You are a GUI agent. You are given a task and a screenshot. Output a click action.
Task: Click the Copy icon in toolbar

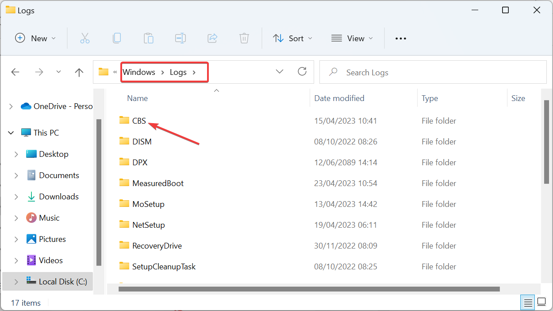pos(117,38)
